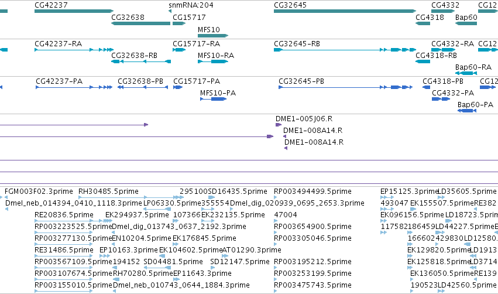498x294 pixels.
Task: Select the CG4318 gene label
Action: (430, 17)
